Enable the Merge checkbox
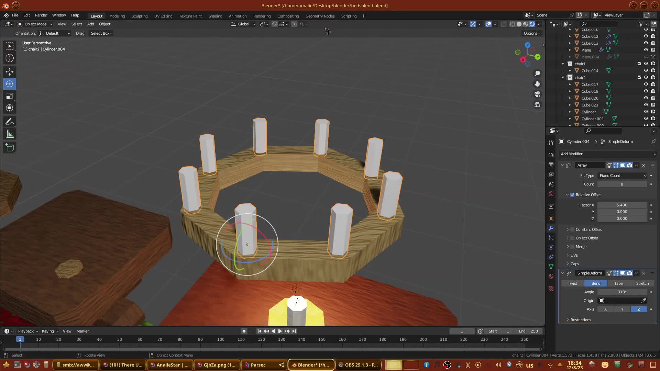The width and height of the screenshot is (660, 371). 572,247
